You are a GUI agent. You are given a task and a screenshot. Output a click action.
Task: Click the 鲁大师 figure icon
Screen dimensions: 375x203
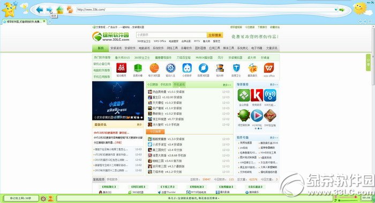(220, 68)
